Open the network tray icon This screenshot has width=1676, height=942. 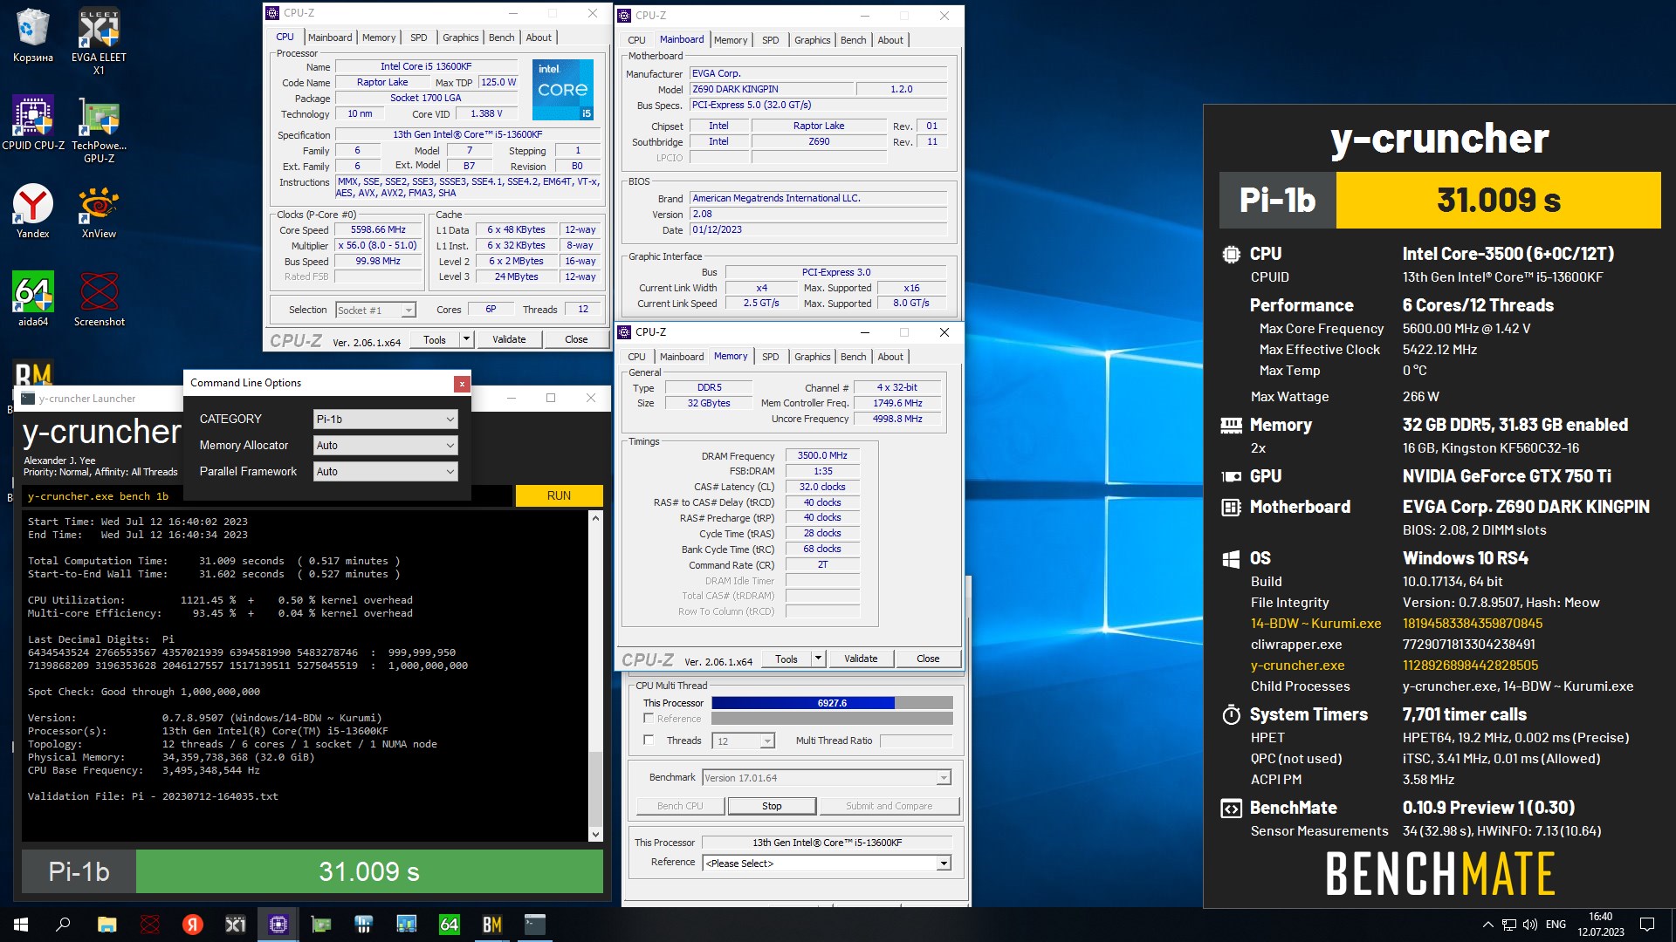point(1509,925)
